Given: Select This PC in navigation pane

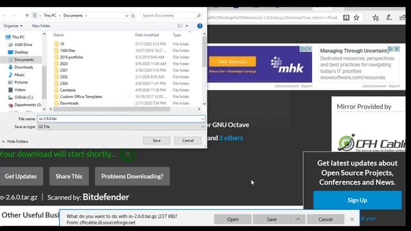Looking at the screenshot, I should (18, 37).
